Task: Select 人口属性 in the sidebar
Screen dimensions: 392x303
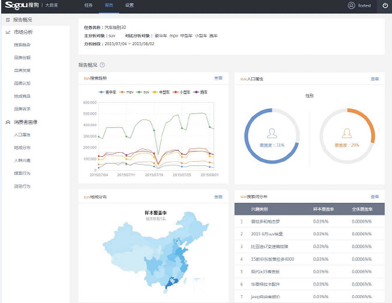Action: (22, 135)
